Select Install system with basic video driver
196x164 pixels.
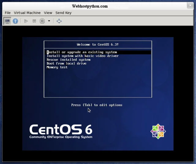(x=83, y=56)
